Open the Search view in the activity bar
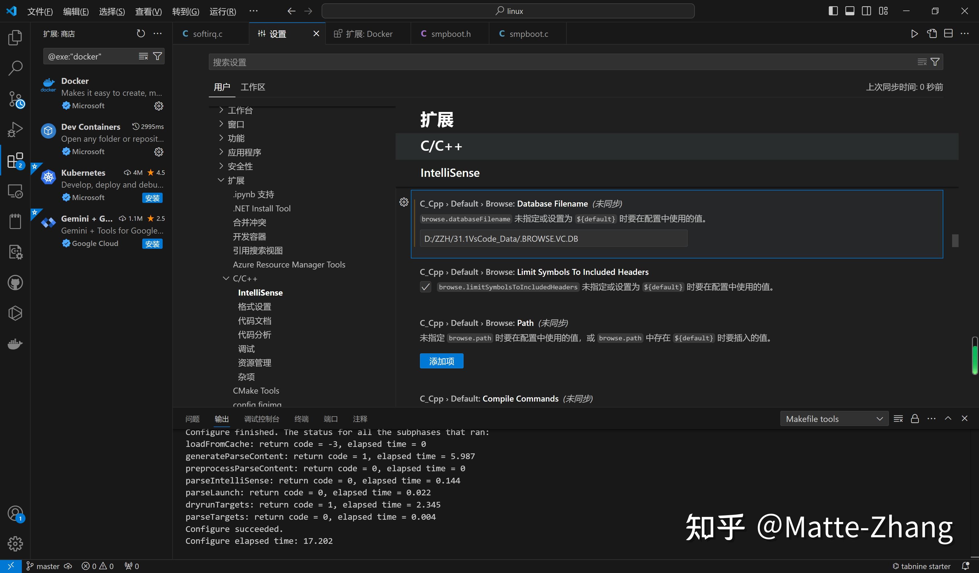This screenshot has height=573, width=979. click(x=15, y=68)
